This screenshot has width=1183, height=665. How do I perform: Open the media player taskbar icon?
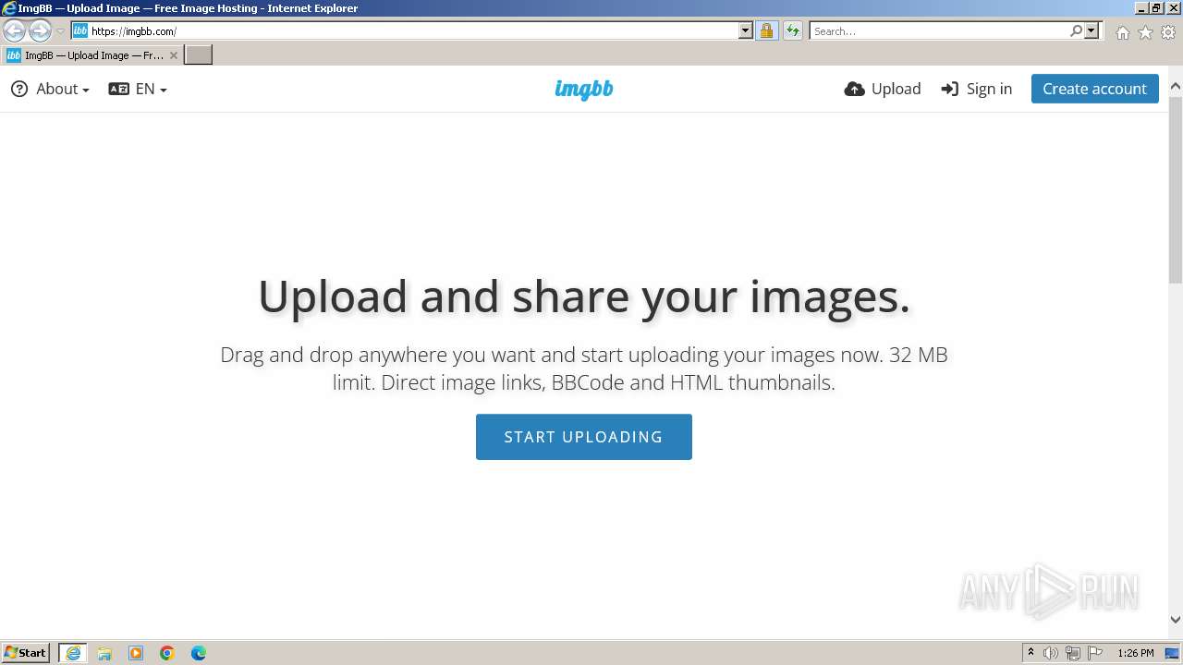pyautogui.click(x=136, y=653)
